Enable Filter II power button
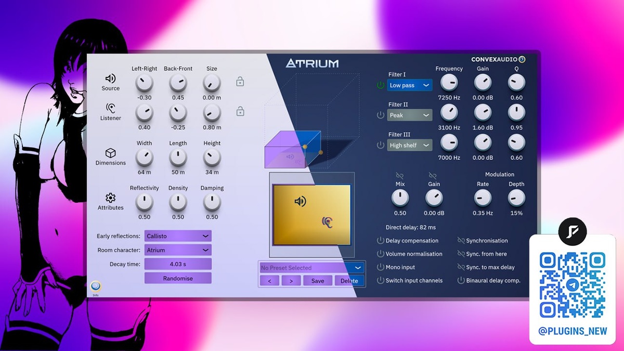624x351 pixels. pyautogui.click(x=381, y=115)
